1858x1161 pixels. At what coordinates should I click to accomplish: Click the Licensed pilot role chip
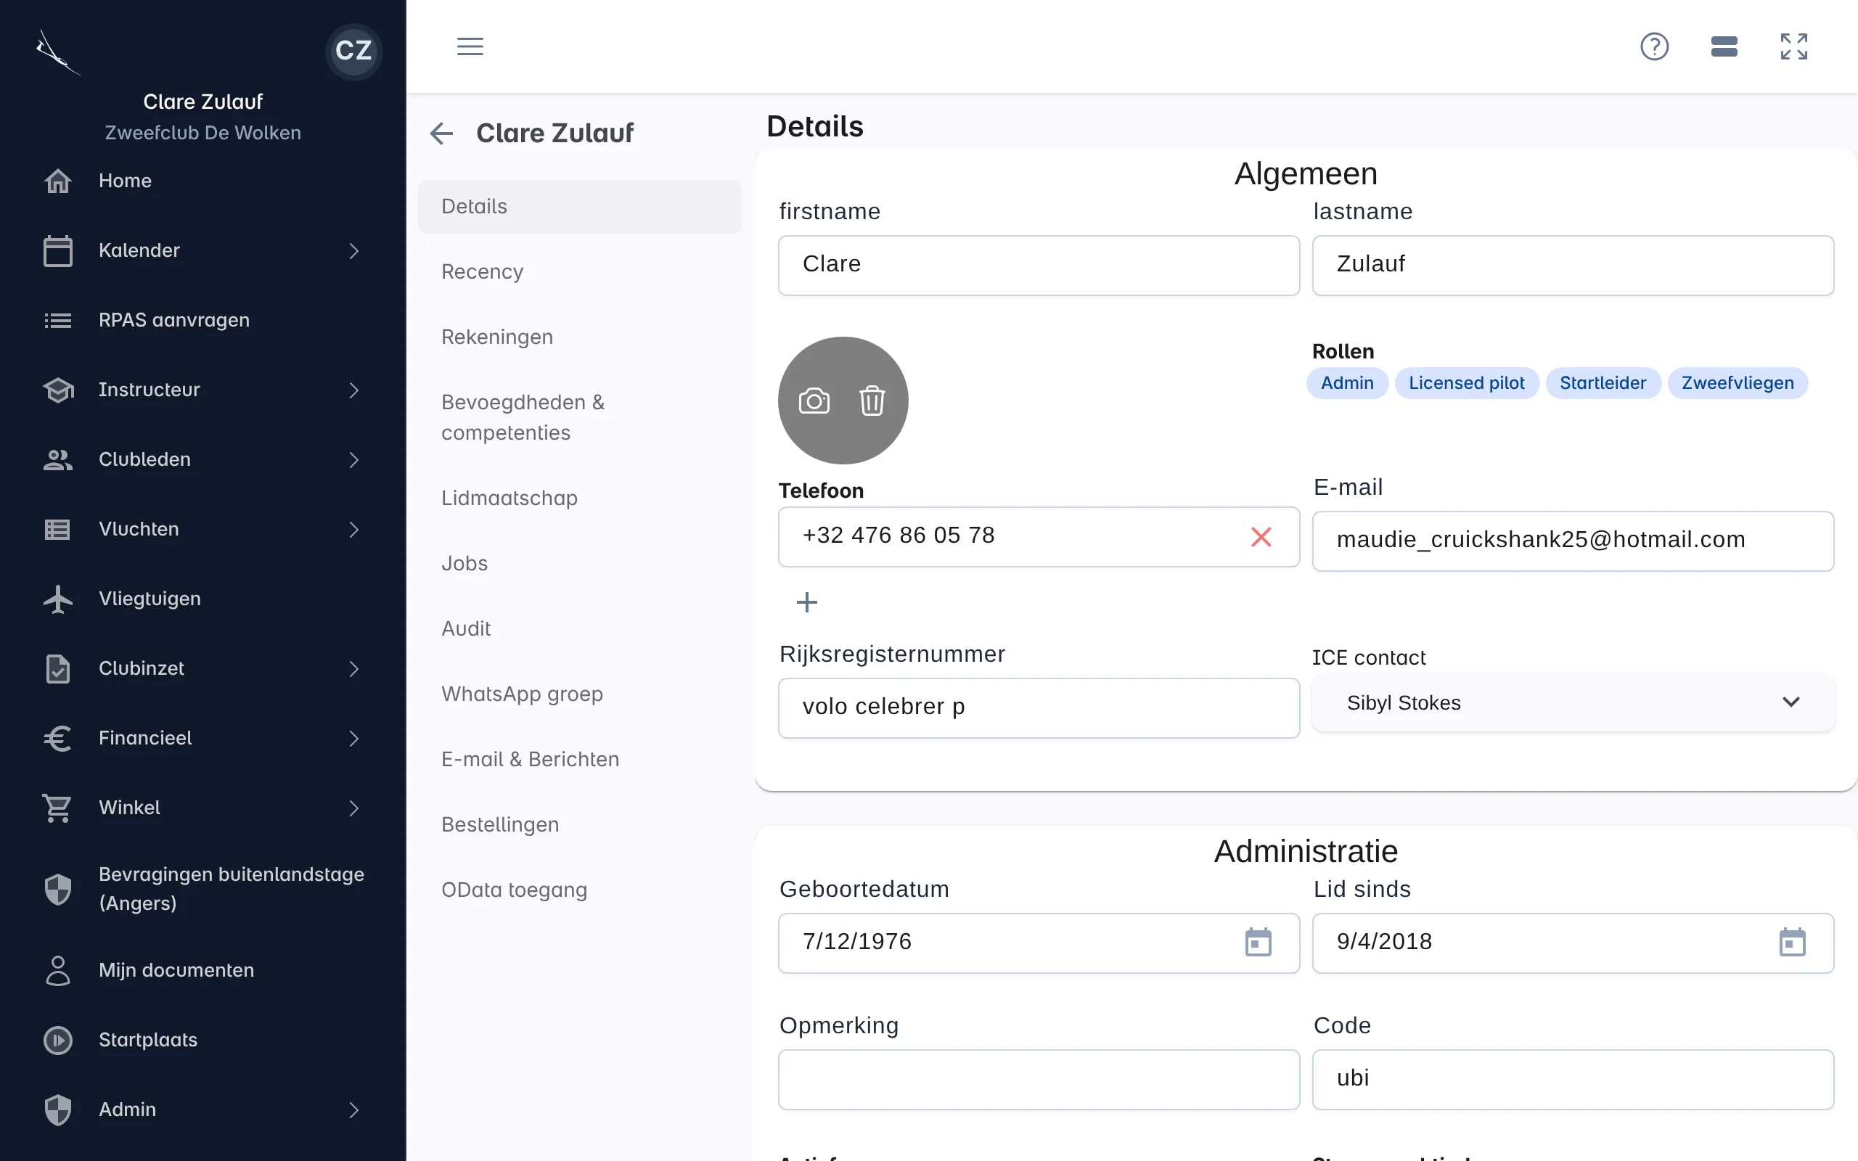point(1466,383)
